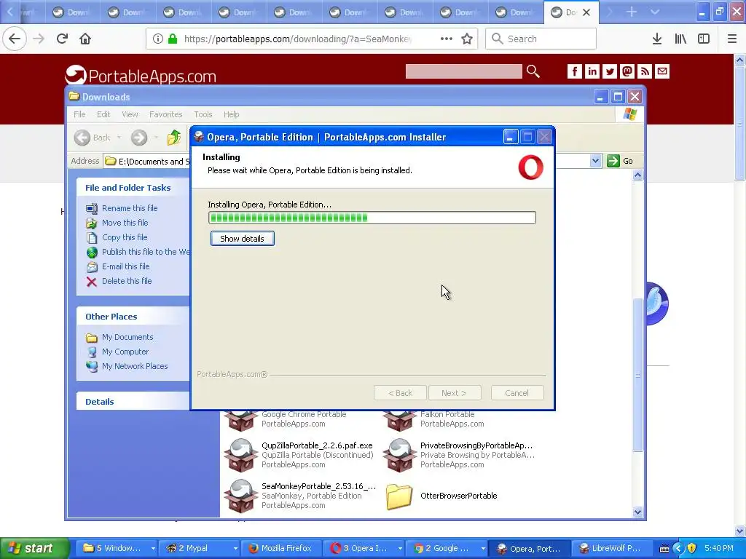Open Help menu in Downloads window
This screenshot has width=746, height=559.
pyautogui.click(x=231, y=114)
